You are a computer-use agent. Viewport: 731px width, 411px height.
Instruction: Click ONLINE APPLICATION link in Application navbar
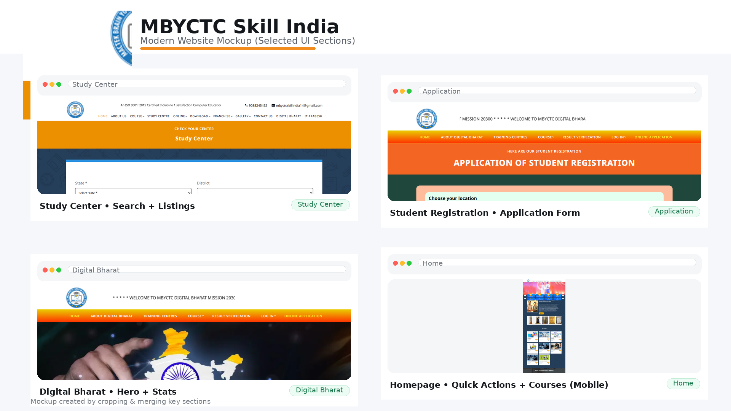[653, 137]
